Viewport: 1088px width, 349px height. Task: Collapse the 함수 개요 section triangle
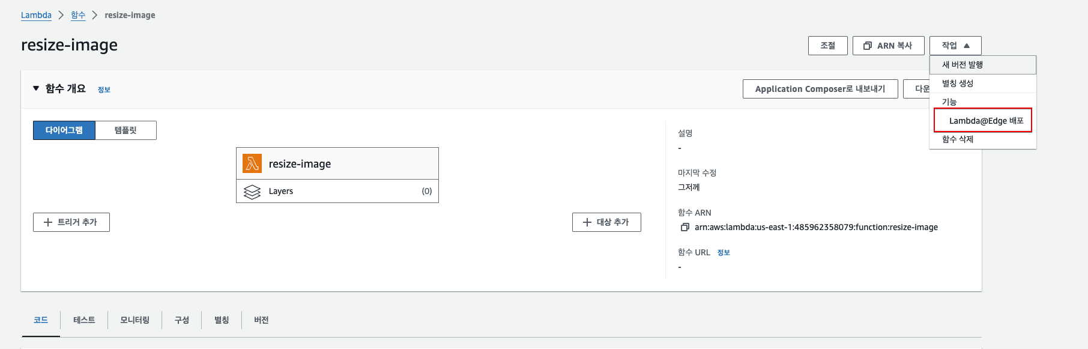(36, 88)
